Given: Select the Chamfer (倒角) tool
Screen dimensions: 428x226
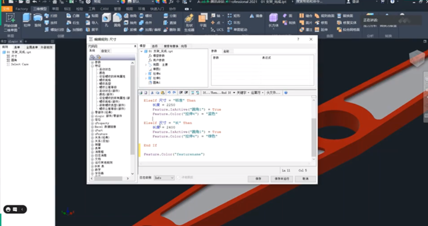Looking at the screenshot, I should (x=130, y=16).
